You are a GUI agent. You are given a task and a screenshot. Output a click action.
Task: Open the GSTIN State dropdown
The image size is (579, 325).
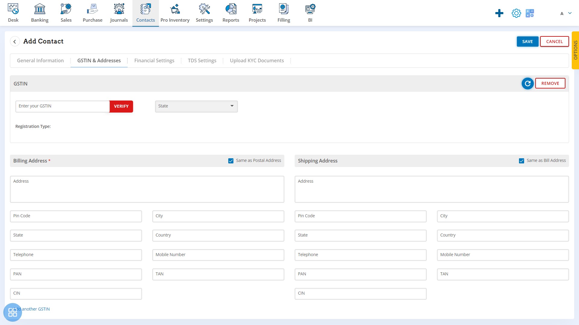click(x=196, y=106)
